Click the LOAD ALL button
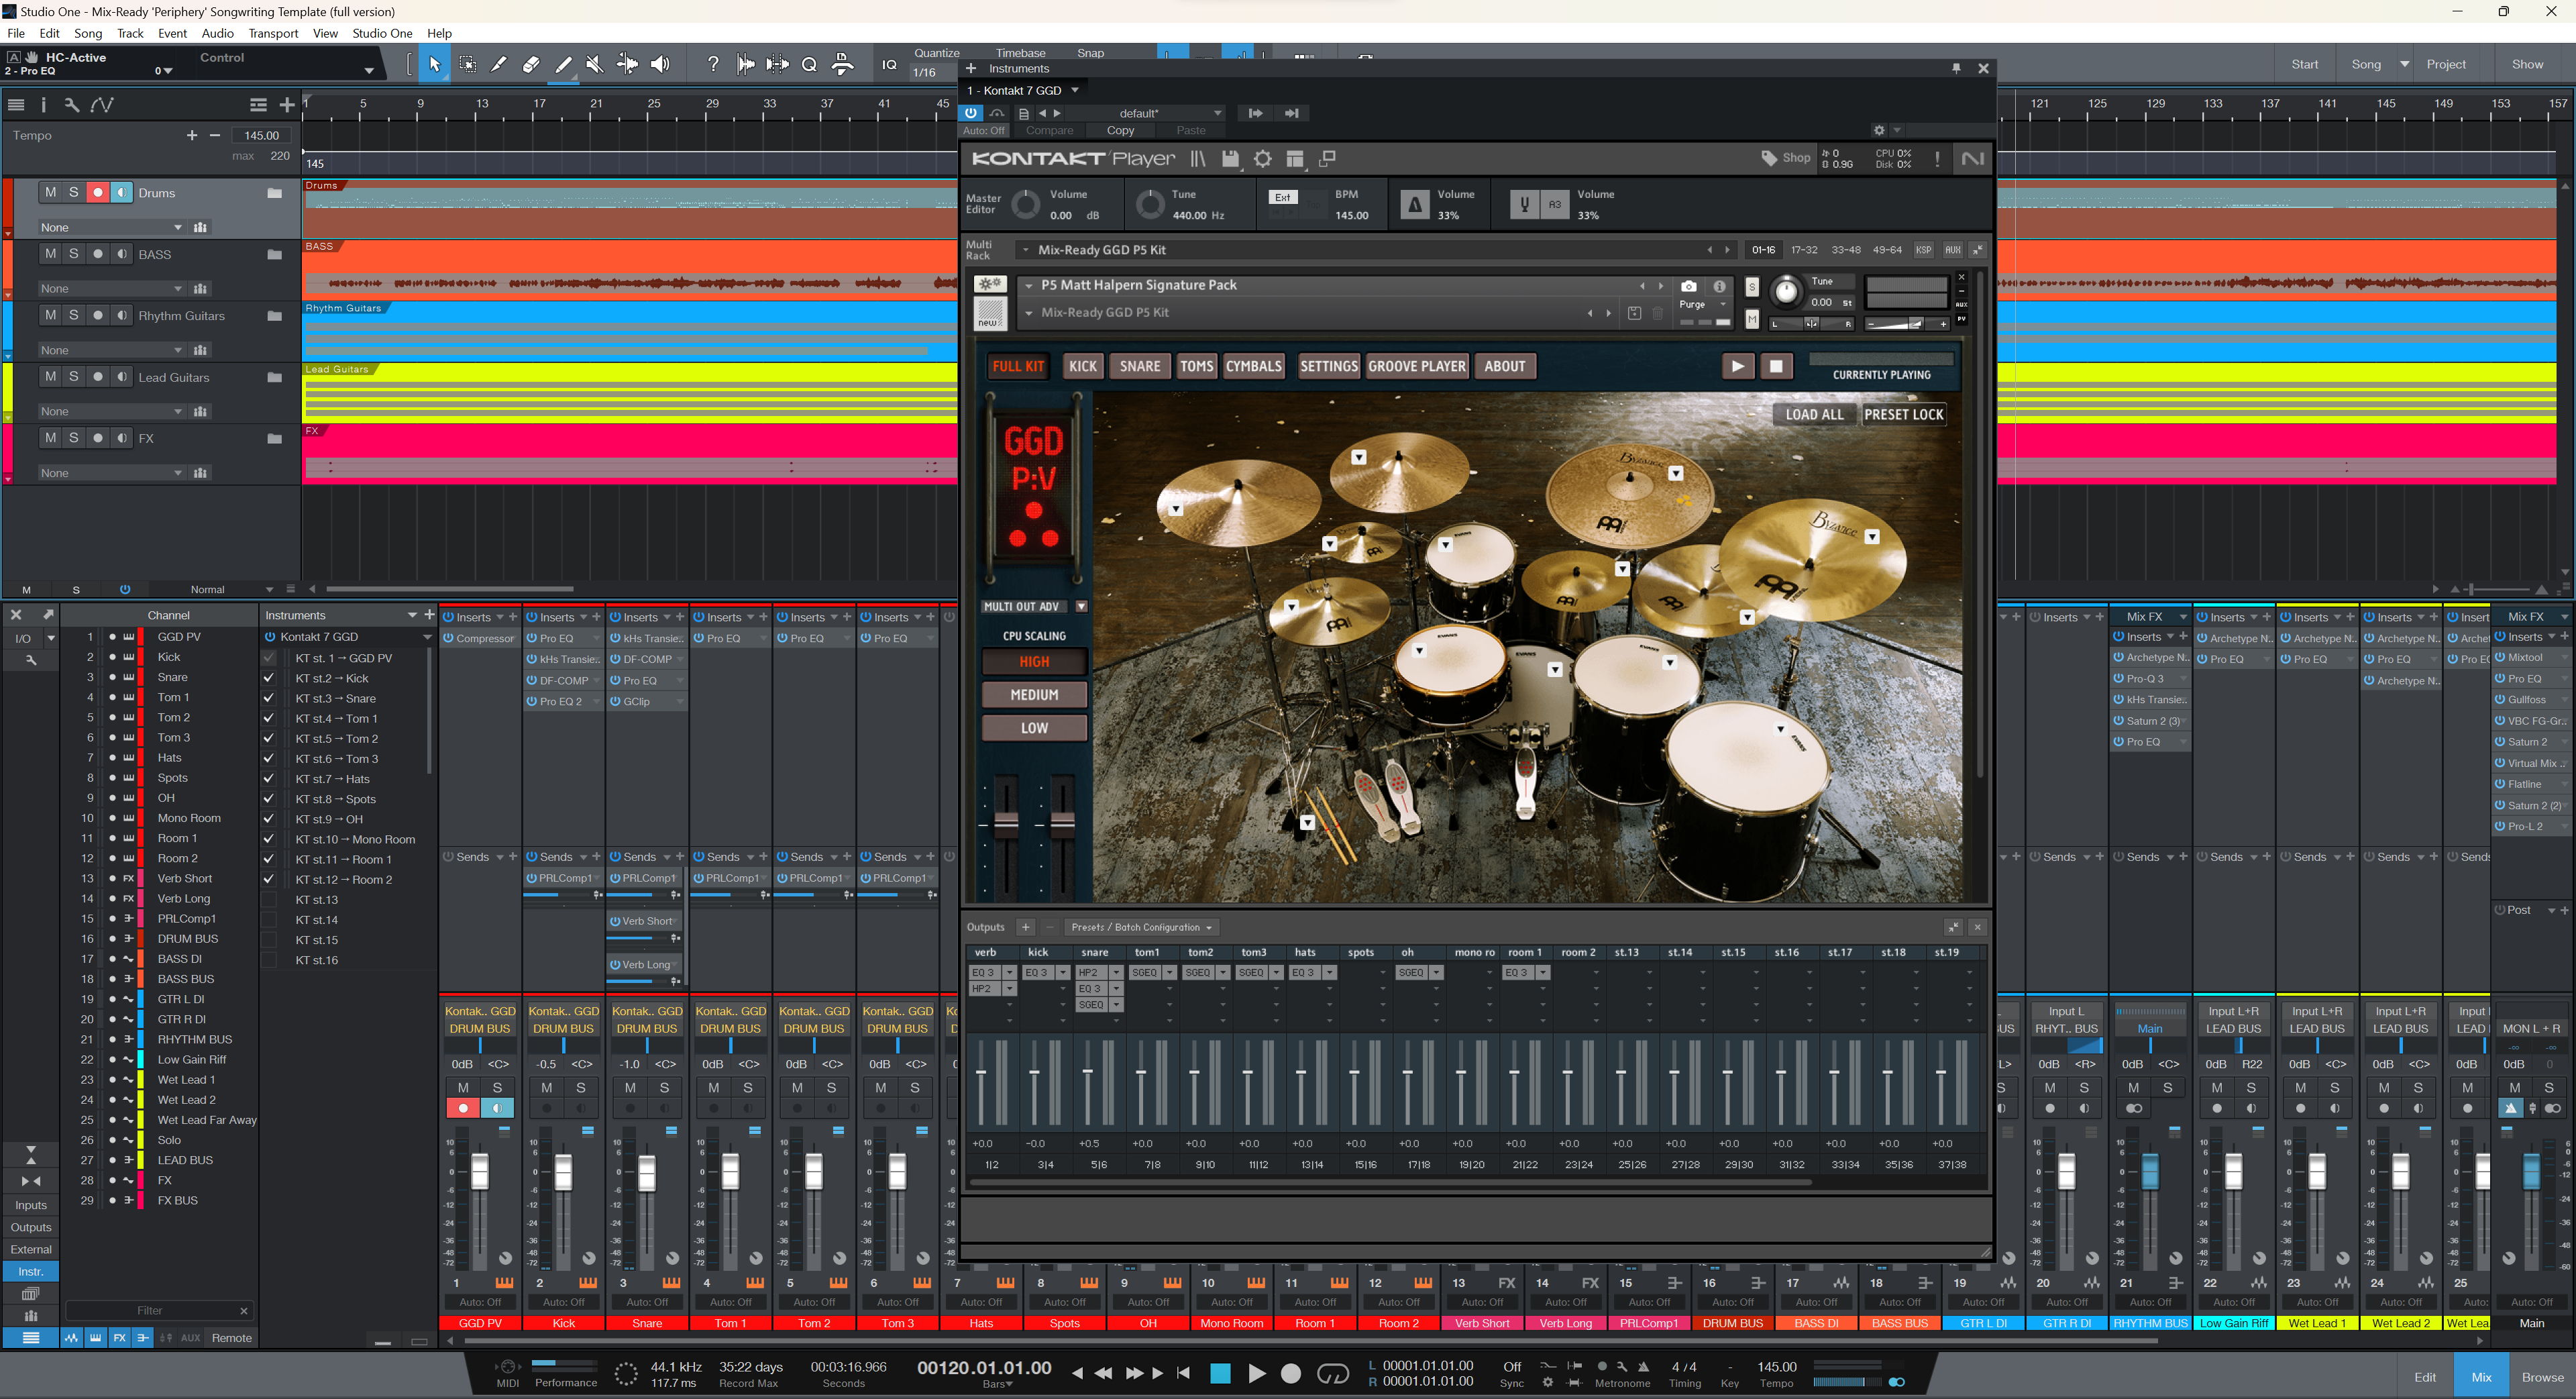The image size is (2576, 1399). 1814,414
